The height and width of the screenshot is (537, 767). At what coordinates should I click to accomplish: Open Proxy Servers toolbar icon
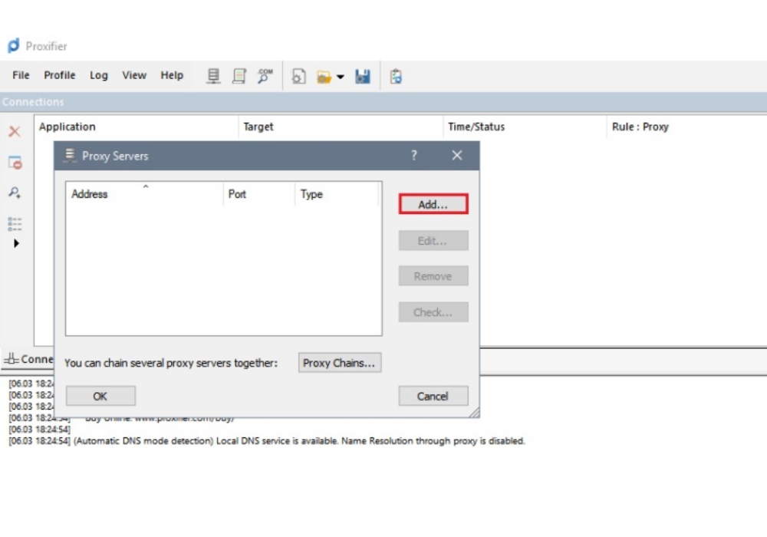coord(213,76)
